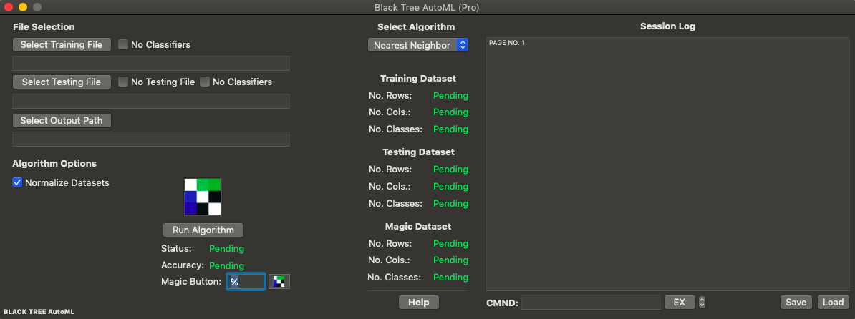Check the No Testing File option
Screen dimensions: 855x319
point(123,82)
